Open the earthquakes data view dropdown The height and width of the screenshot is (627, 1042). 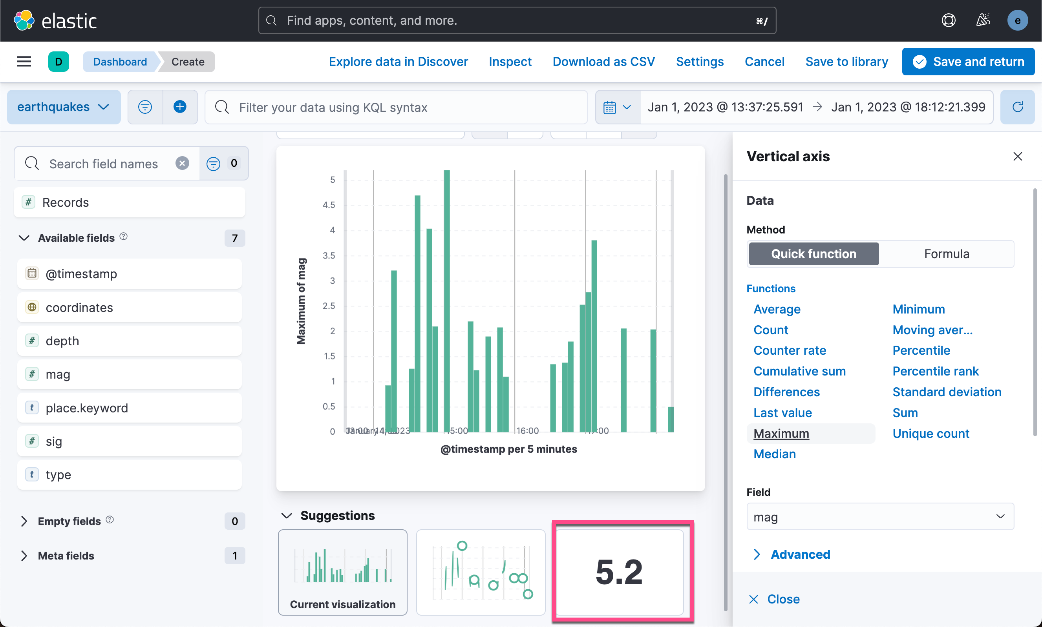click(x=64, y=107)
